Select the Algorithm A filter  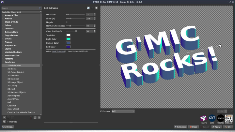[13, 99]
